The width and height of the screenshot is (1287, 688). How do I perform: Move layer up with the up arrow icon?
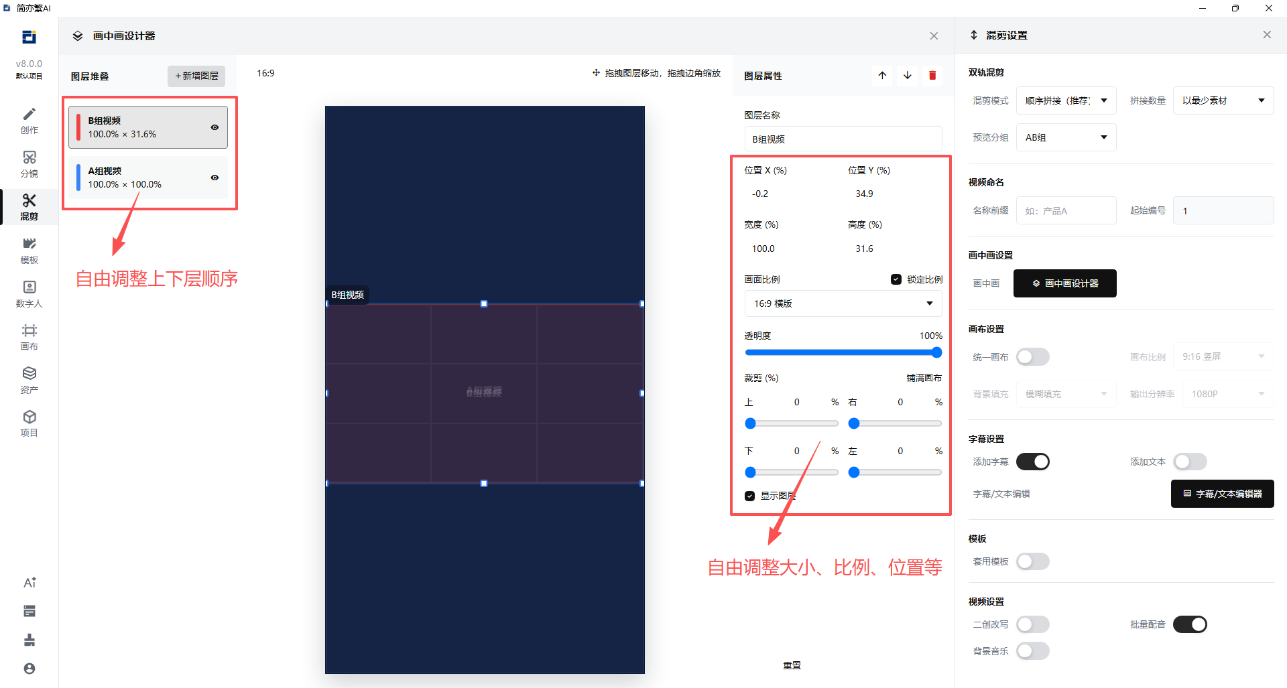coord(882,76)
